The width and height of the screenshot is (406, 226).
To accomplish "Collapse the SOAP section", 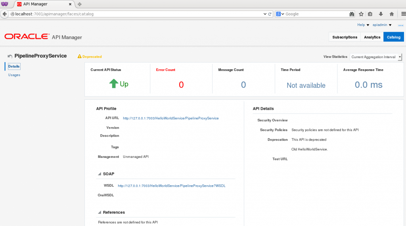I will pos(99,174).
